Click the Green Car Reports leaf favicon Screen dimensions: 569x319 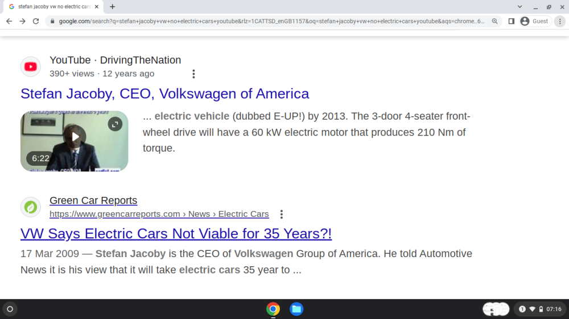click(31, 207)
